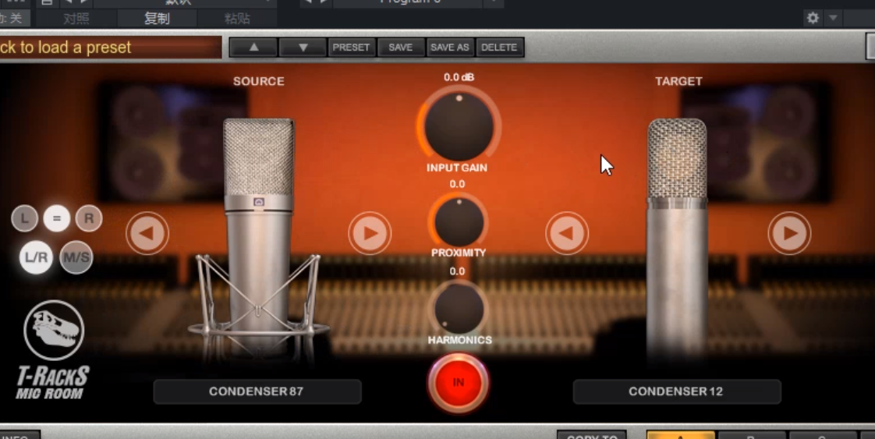Select the L channel button
The image size is (875, 439).
click(24, 218)
